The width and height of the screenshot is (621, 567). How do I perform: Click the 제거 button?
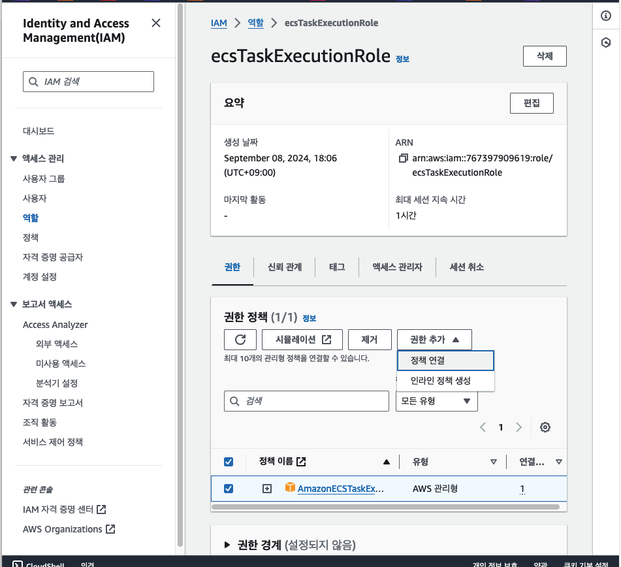point(370,340)
